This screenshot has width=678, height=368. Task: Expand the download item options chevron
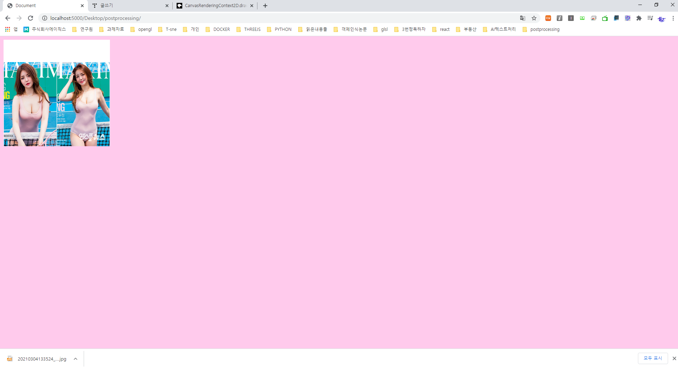pos(76,359)
